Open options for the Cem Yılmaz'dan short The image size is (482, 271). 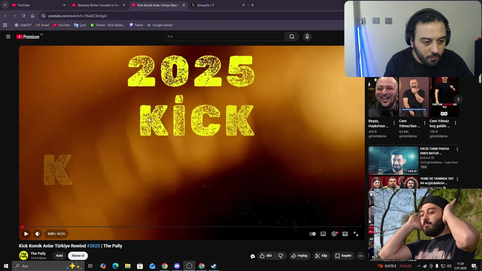[424, 123]
